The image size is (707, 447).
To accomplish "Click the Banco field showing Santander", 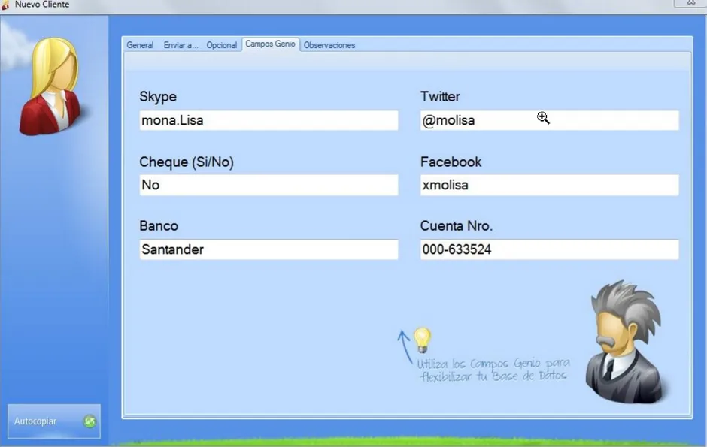I will (269, 249).
